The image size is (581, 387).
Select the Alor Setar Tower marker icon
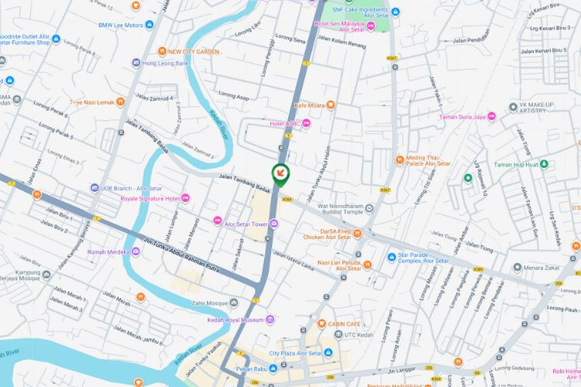(273, 224)
